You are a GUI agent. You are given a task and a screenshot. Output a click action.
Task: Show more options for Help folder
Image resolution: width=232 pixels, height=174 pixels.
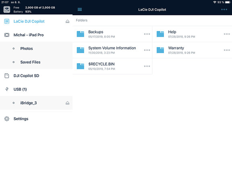(x=227, y=34)
